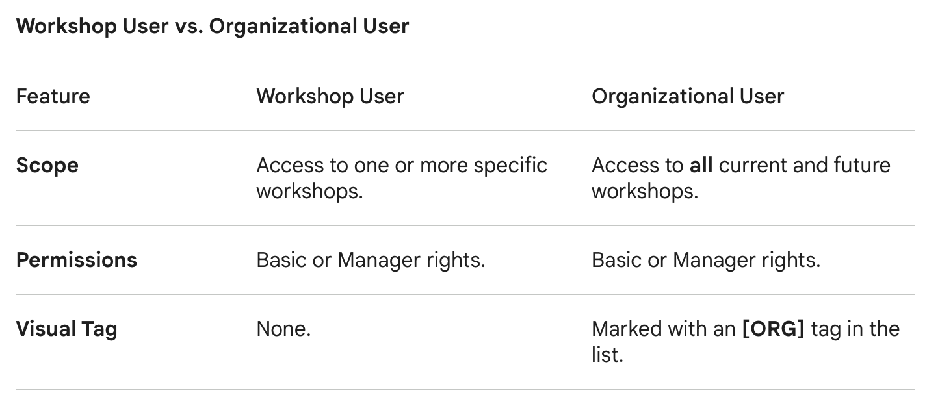Click the bold '[ORG]' tag text
This screenshot has height=408, width=940.
coord(773,329)
